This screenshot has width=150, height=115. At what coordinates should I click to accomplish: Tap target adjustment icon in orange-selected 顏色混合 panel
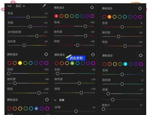click(x=140, y=8)
